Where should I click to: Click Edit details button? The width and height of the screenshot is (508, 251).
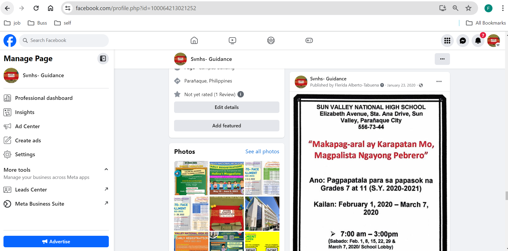[x=227, y=107]
